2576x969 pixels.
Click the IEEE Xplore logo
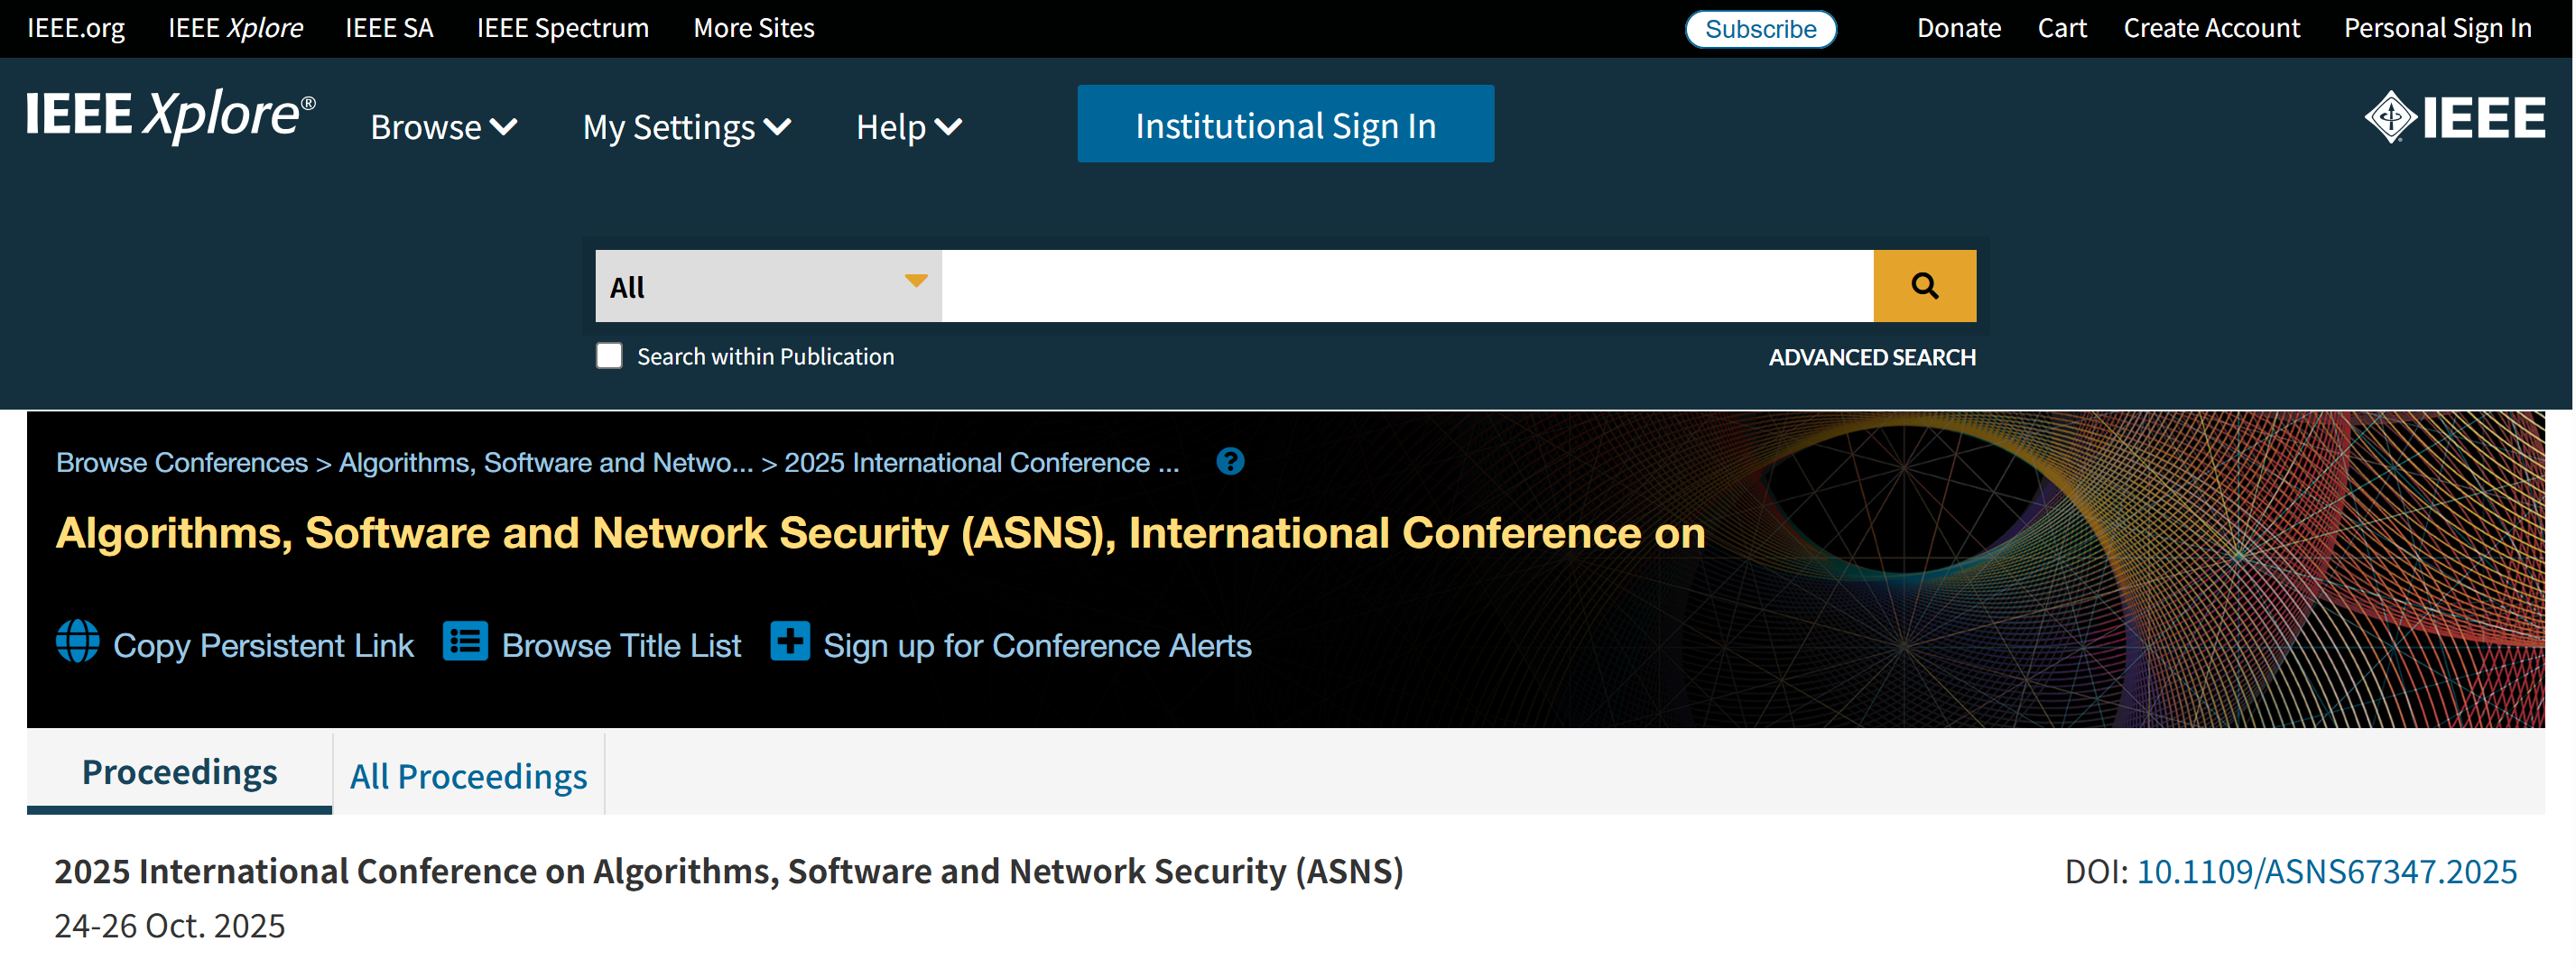170,116
